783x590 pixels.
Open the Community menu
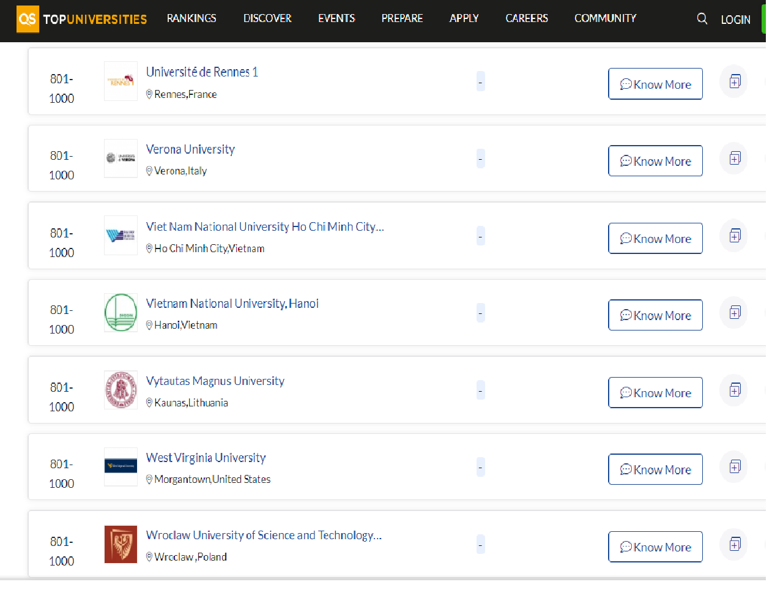(x=605, y=18)
